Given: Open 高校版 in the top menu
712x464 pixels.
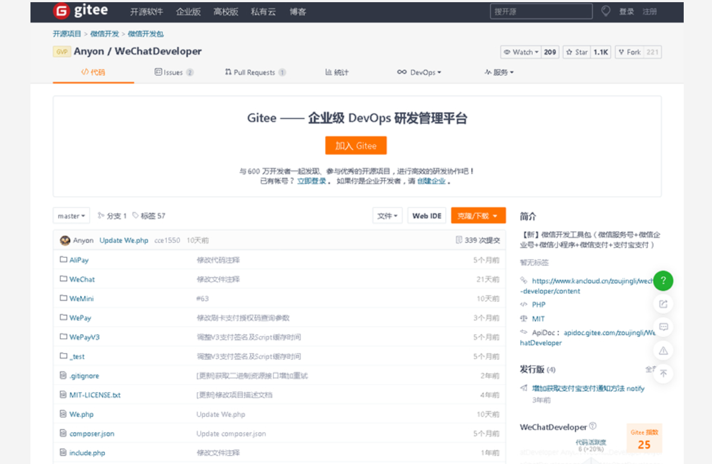Looking at the screenshot, I should pyautogui.click(x=226, y=11).
